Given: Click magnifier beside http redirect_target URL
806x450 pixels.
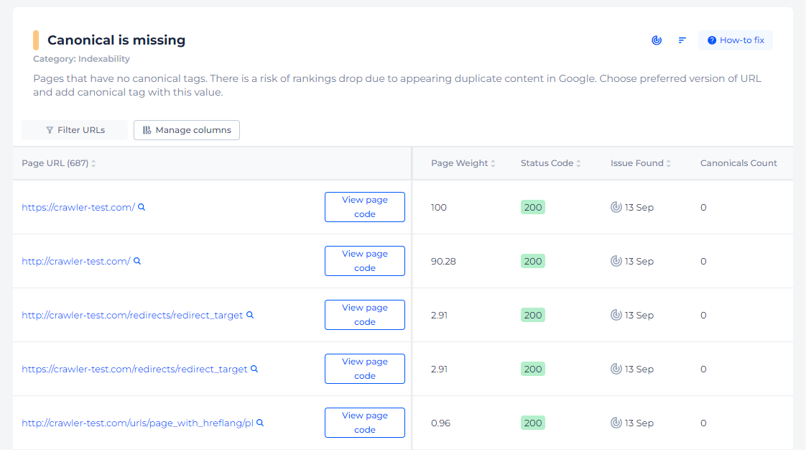Looking at the screenshot, I should [250, 315].
